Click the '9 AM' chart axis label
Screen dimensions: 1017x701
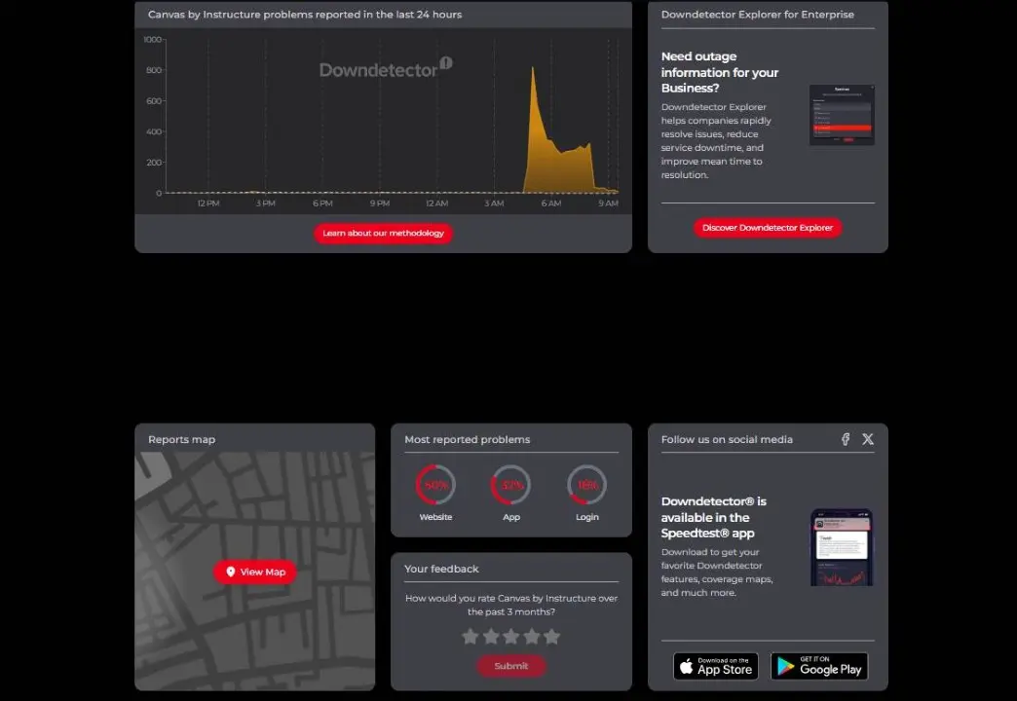pos(608,203)
